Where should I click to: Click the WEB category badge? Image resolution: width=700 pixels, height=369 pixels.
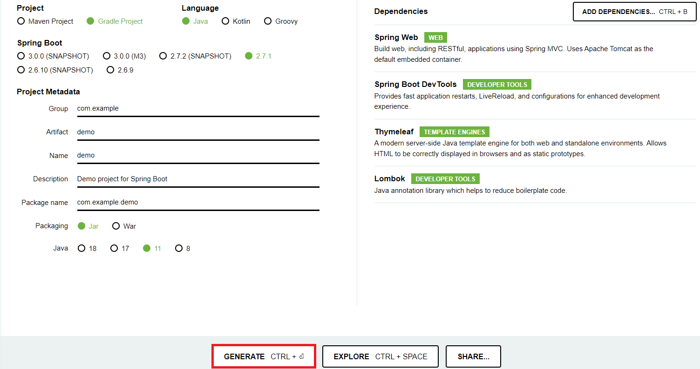click(x=435, y=38)
